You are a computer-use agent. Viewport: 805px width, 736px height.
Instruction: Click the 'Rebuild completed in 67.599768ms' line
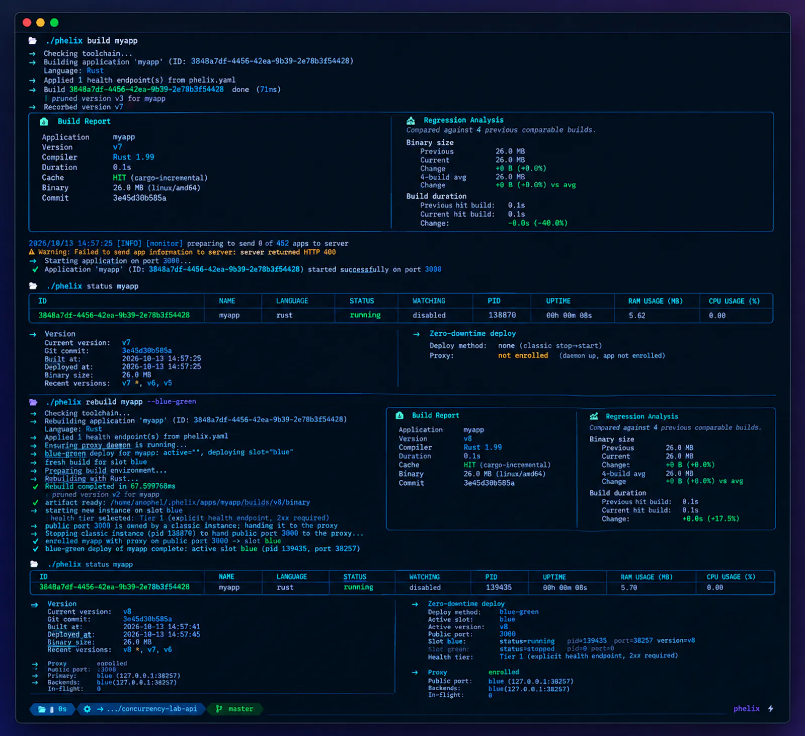[110, 486]
